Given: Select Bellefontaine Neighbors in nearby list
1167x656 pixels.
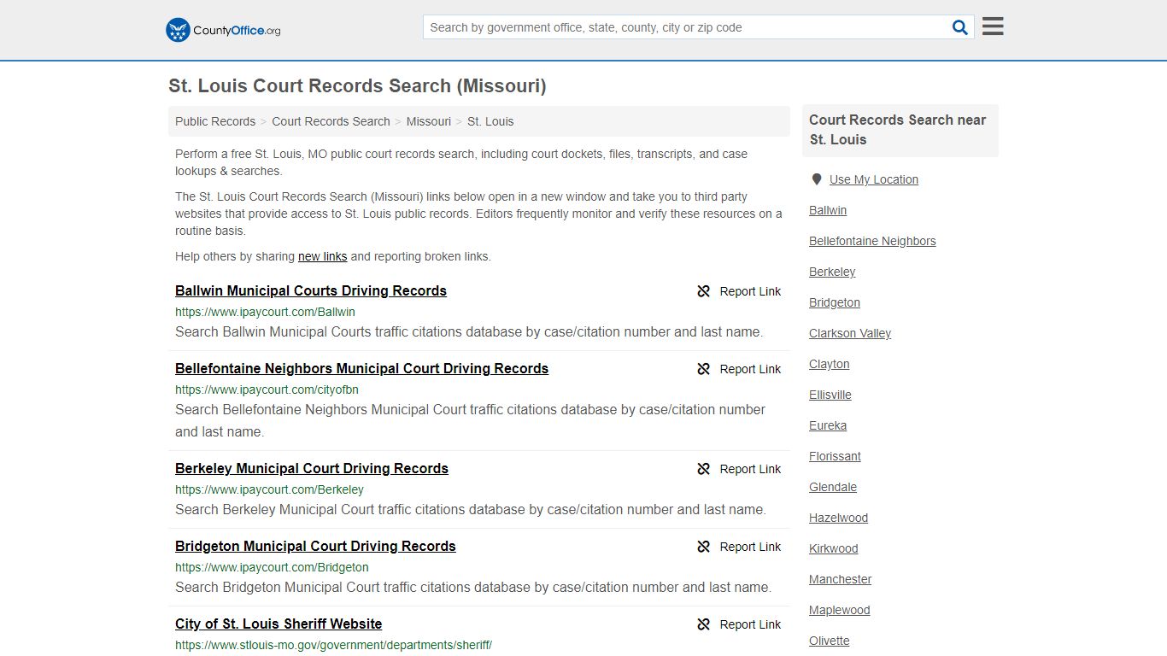Looking at the screenshot, I should point(872,241).
